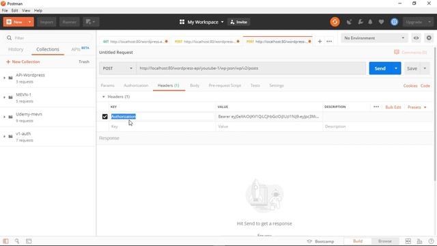Click the Upgrade button
This screenshot has height=246, width=437.
click(414, 22)
